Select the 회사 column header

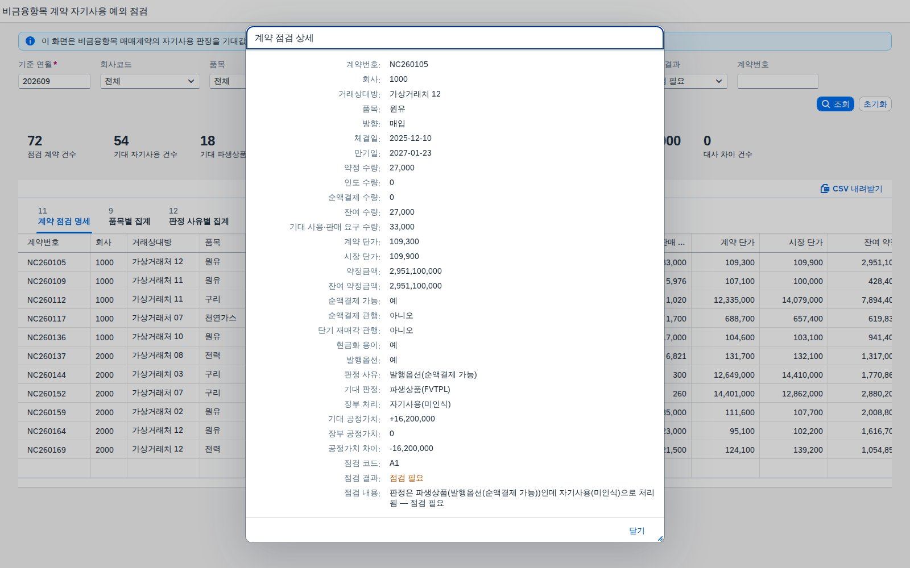109,243
